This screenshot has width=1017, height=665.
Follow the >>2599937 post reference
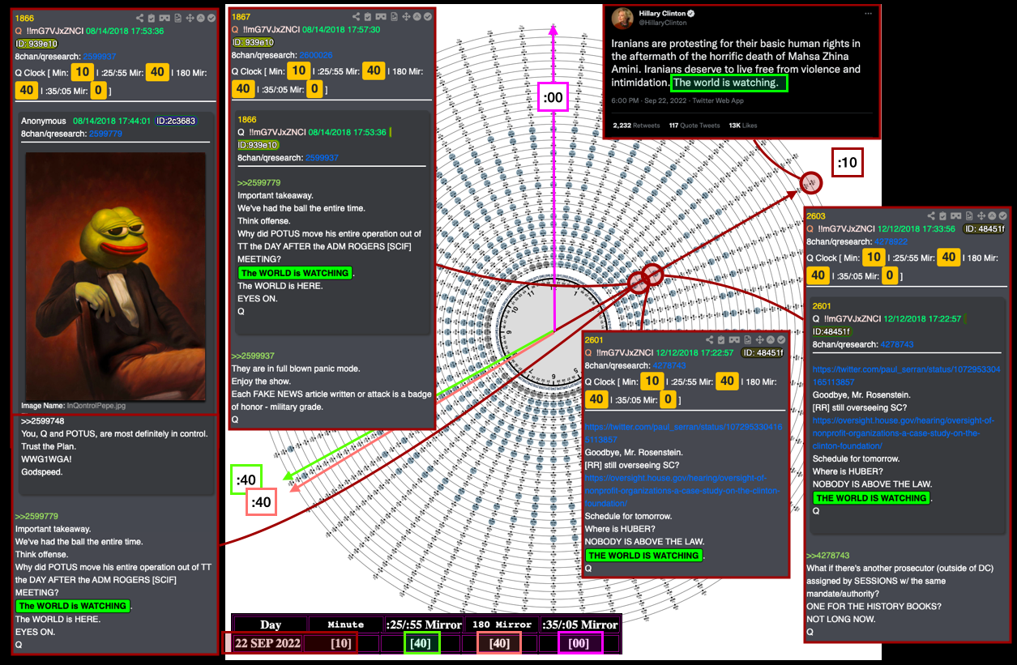point(253,356)
